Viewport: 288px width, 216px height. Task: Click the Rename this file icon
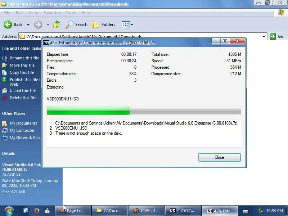click(x=5, y=58)
